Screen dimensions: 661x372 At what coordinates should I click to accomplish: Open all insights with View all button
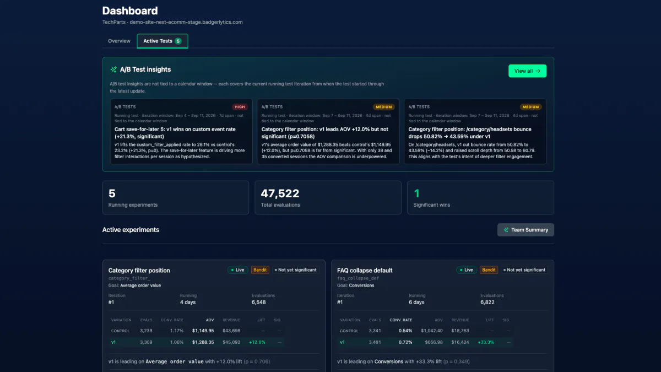click(527, 71)
